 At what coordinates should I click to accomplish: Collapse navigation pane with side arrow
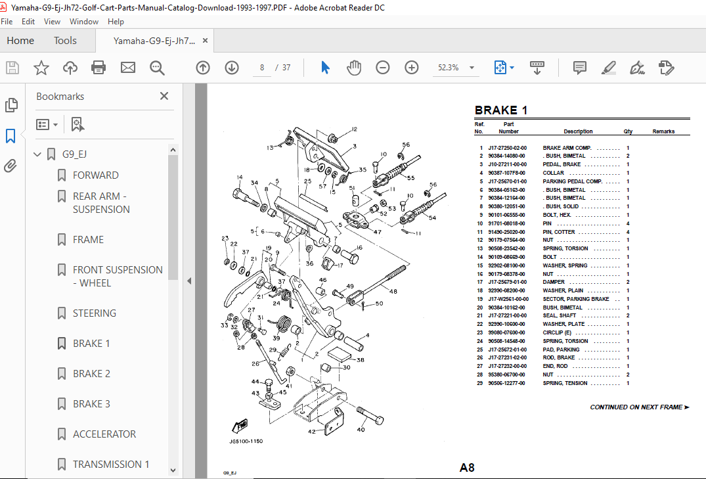(189, 281)
